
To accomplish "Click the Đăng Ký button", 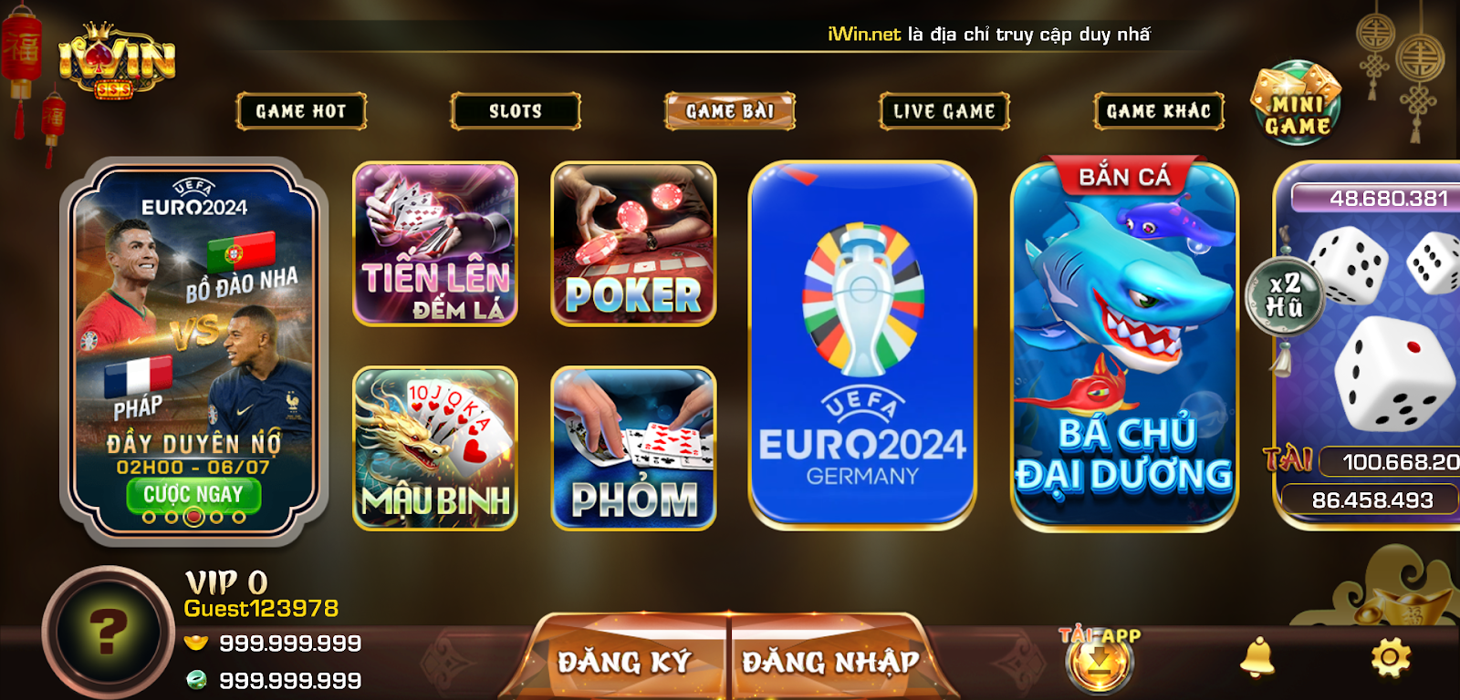I will [625, 660].
